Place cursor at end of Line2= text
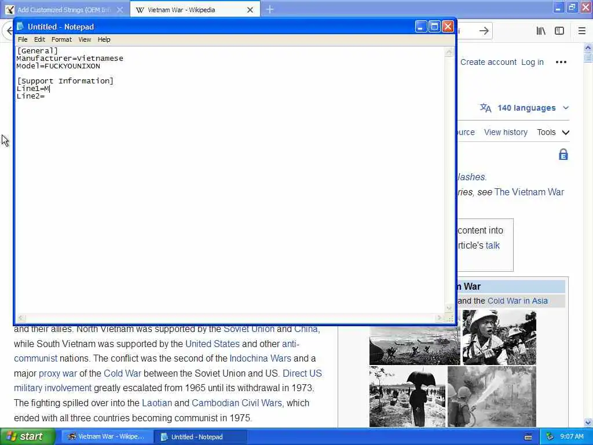This screenshot has width=593, height=445. click(45, 96)
